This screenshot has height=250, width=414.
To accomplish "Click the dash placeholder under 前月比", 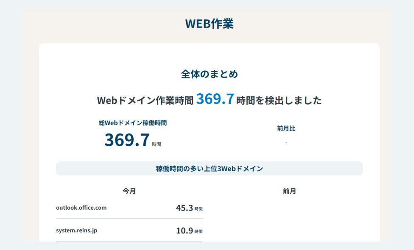I will pyautogui.click(x=286, y=143).
